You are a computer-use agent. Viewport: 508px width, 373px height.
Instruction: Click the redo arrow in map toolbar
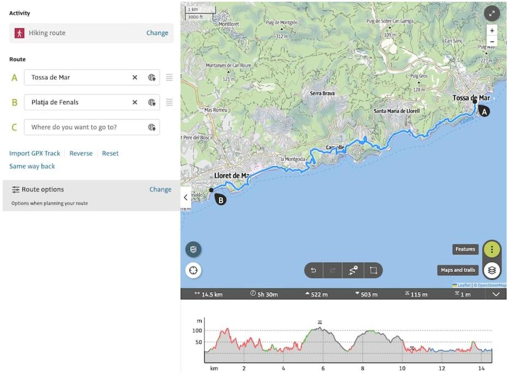pyautogui.click(x=333, y=270)
